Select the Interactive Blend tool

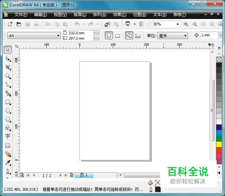(8, 154)
